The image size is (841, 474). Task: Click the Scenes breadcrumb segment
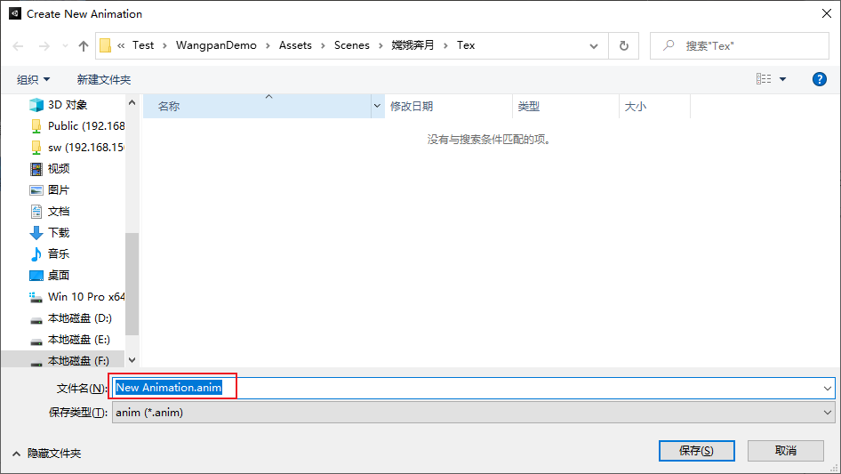coord(352,45)
